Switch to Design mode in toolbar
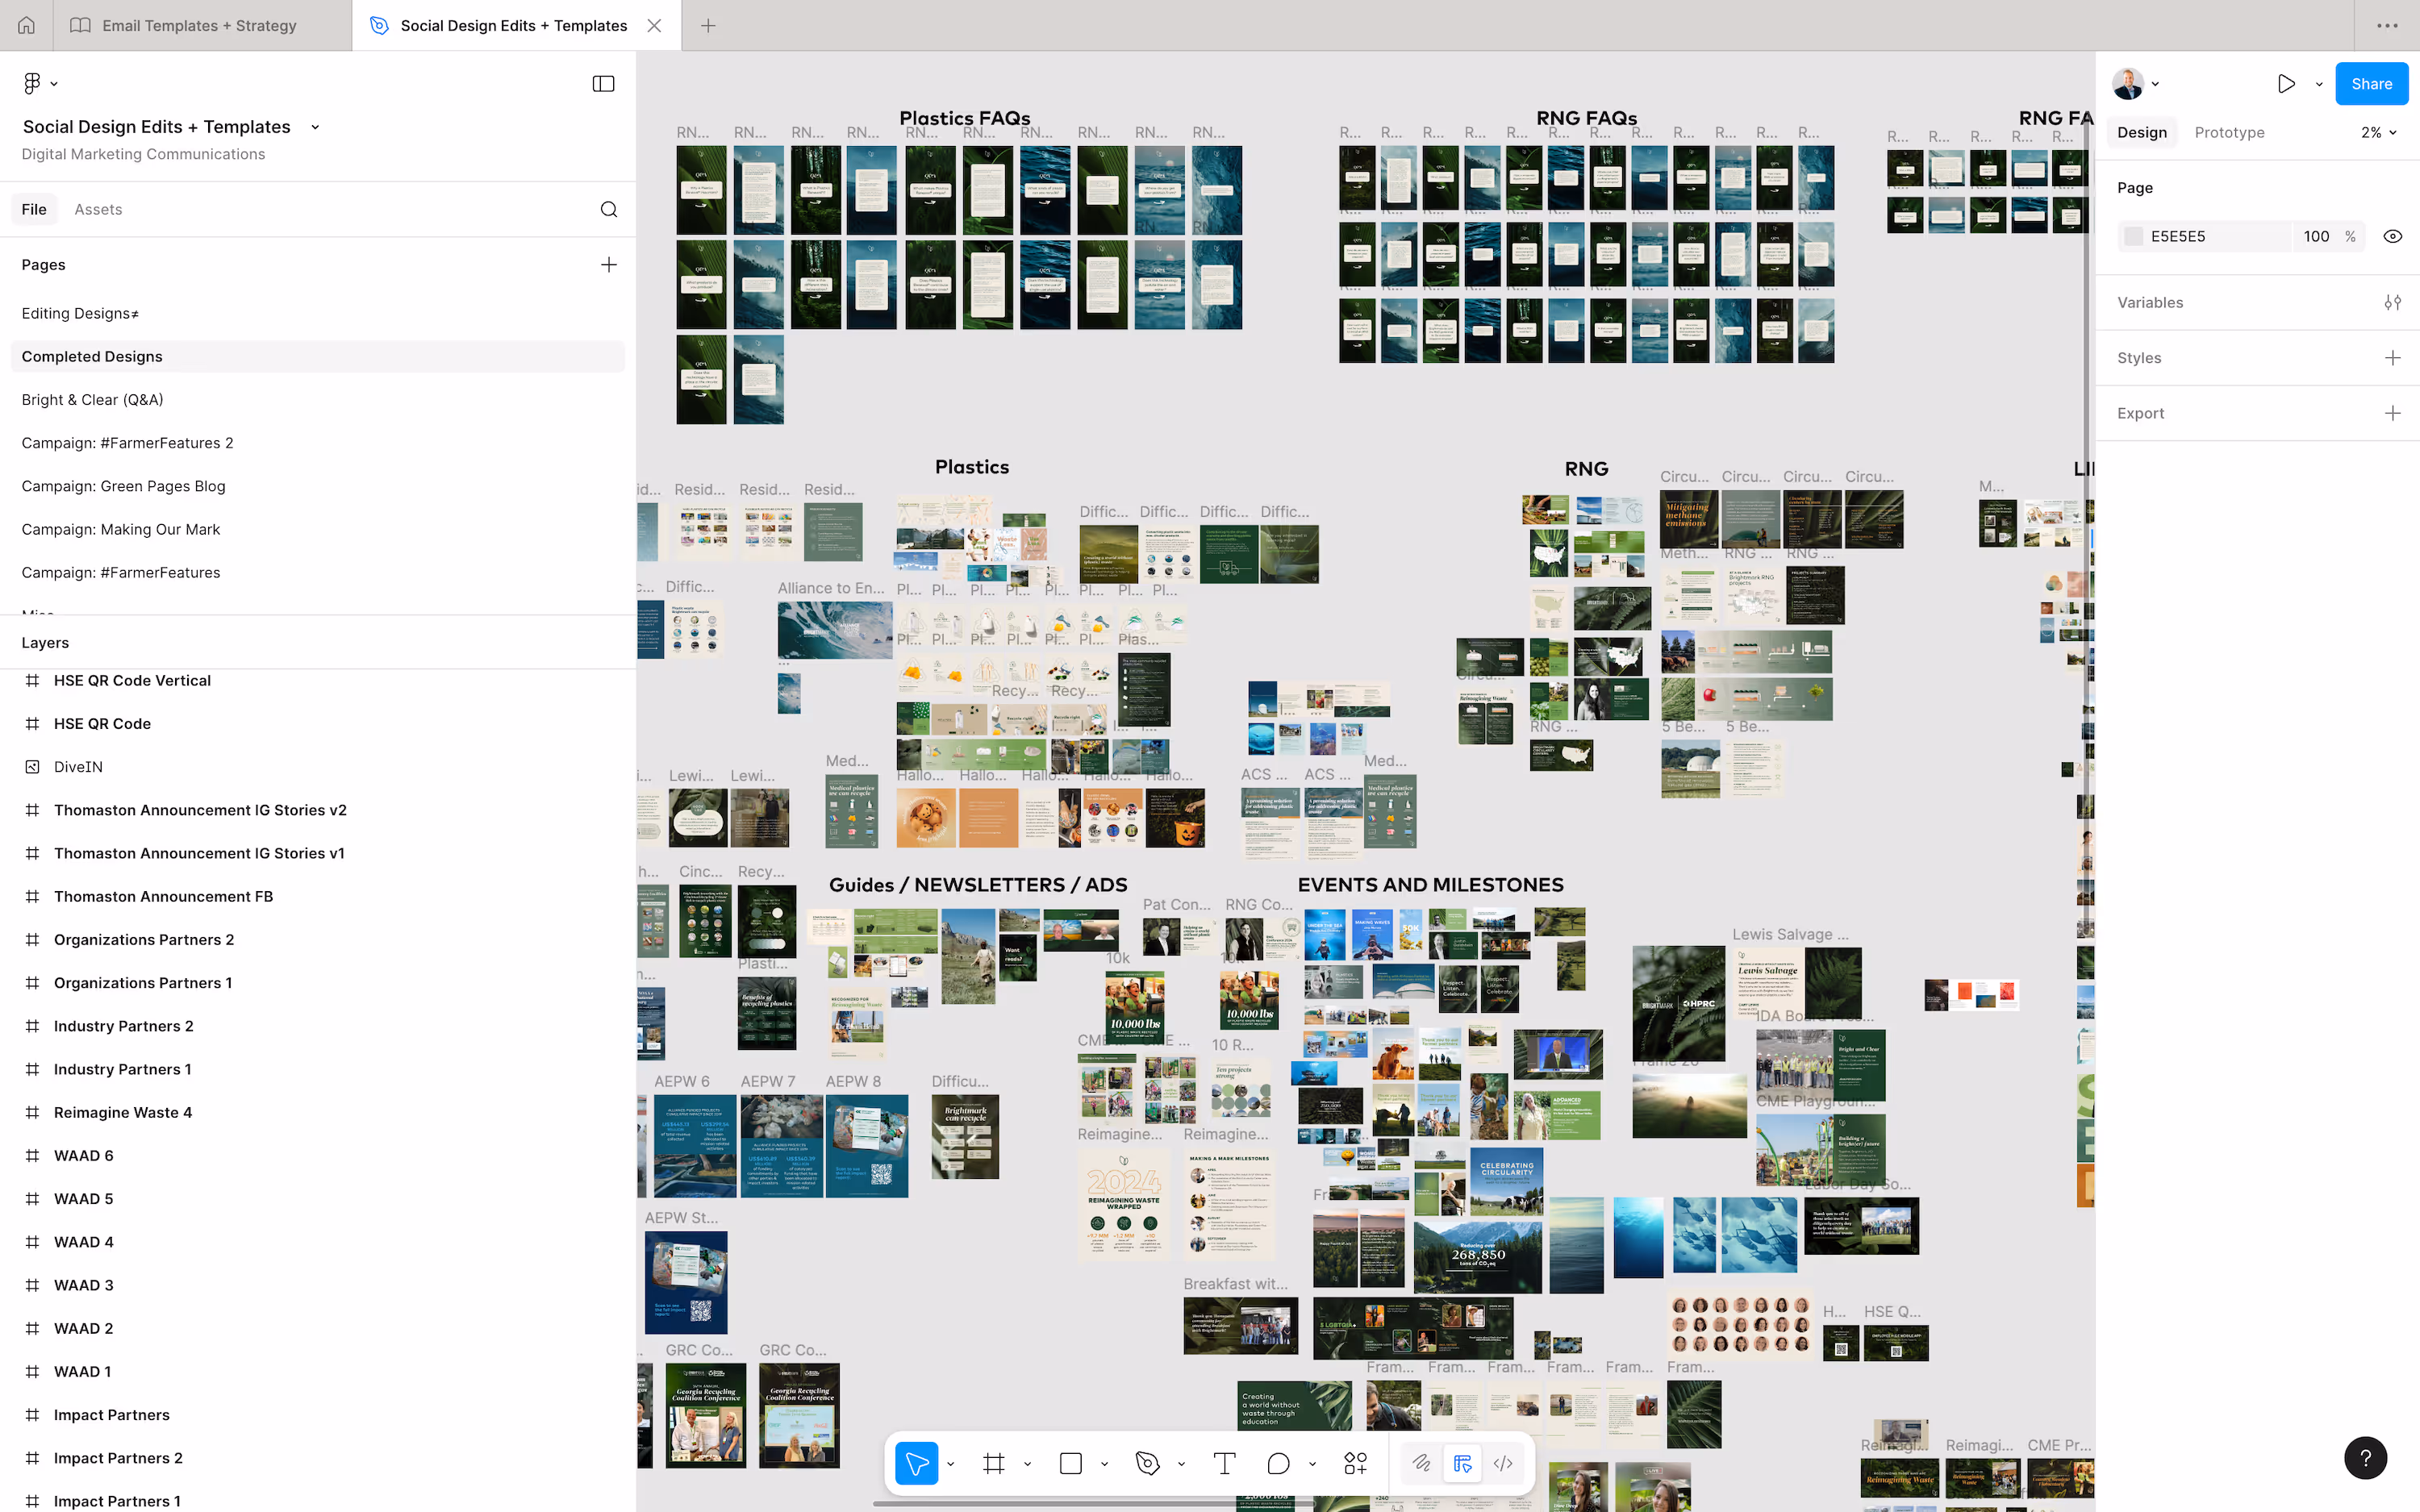 coord(1462,1463)
